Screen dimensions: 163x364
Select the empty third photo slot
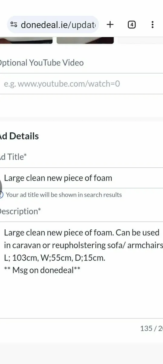pyautogui.click(x=140, y=40)
